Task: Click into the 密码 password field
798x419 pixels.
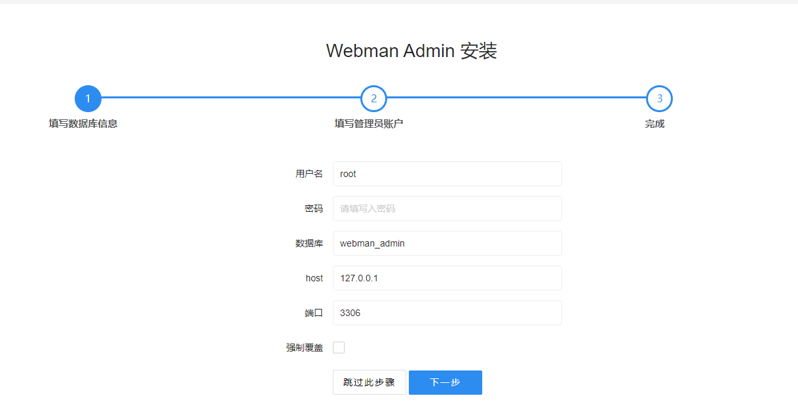Action: click(x=447, y=209)
